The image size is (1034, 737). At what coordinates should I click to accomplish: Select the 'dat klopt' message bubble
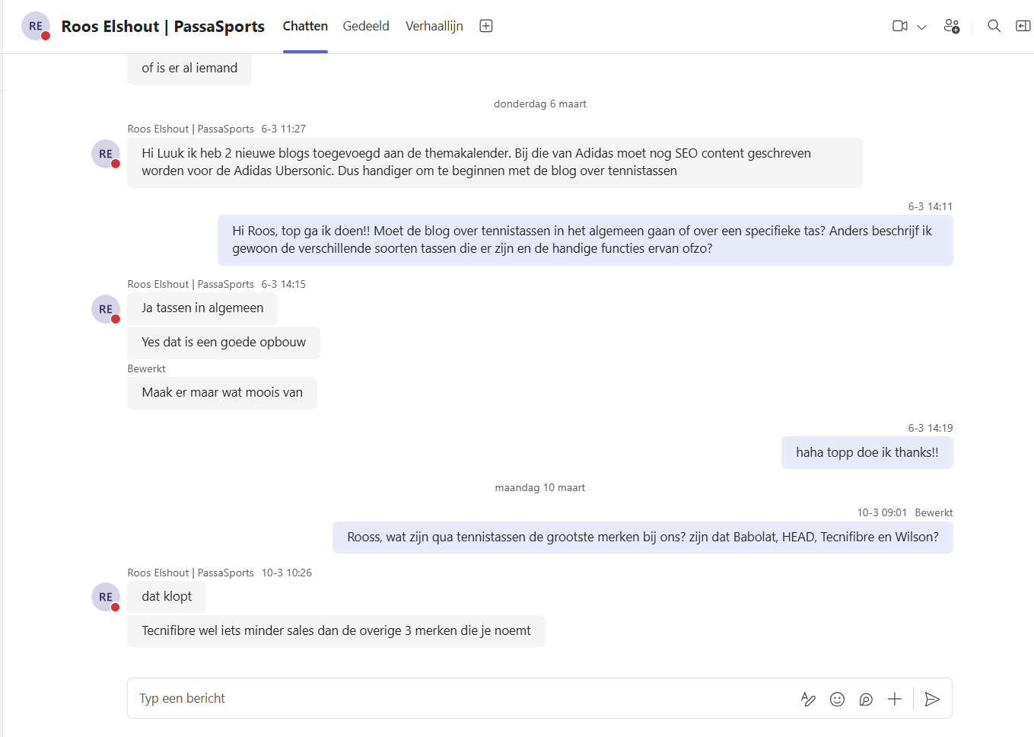(167, 596)
